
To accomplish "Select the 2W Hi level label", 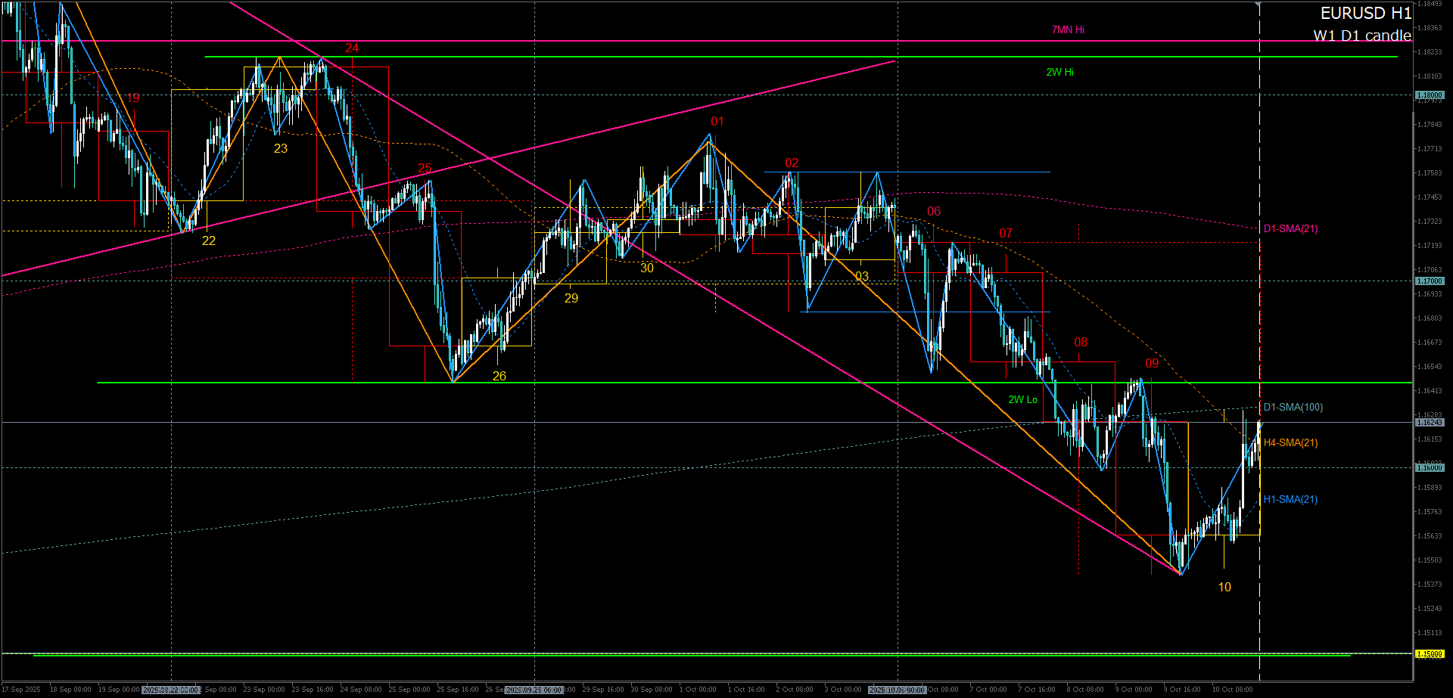I will [x=1059, y=73].
